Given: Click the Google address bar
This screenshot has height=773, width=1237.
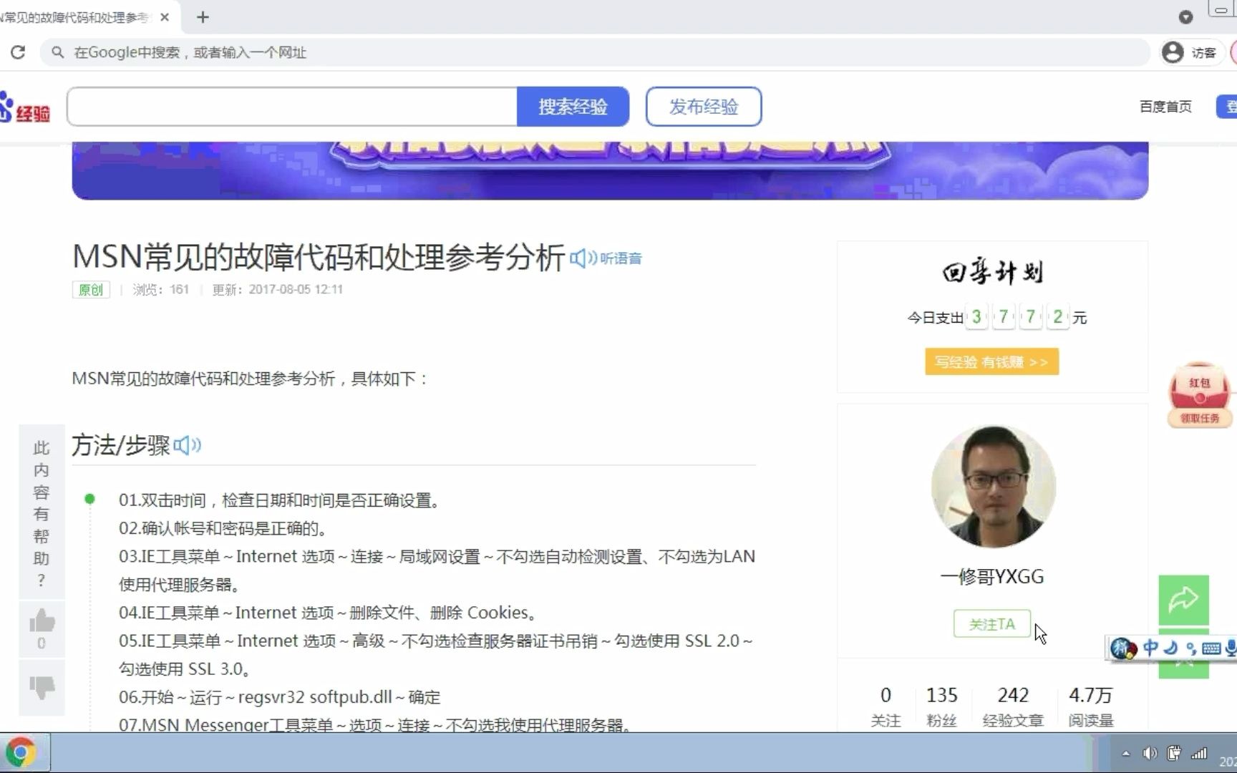Looking at the screenshot, I should [x=594, y=52].
